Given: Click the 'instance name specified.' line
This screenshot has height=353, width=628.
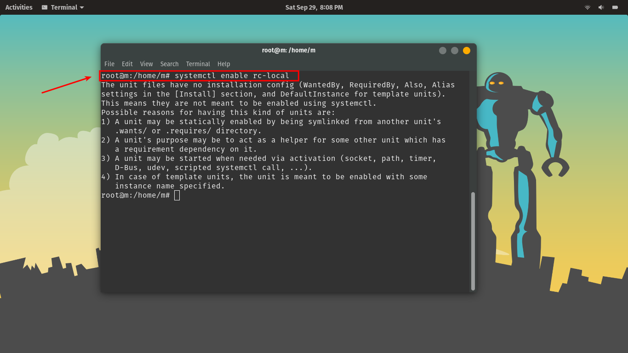Looking at the screenshot, I should click(x=170, y=186).
